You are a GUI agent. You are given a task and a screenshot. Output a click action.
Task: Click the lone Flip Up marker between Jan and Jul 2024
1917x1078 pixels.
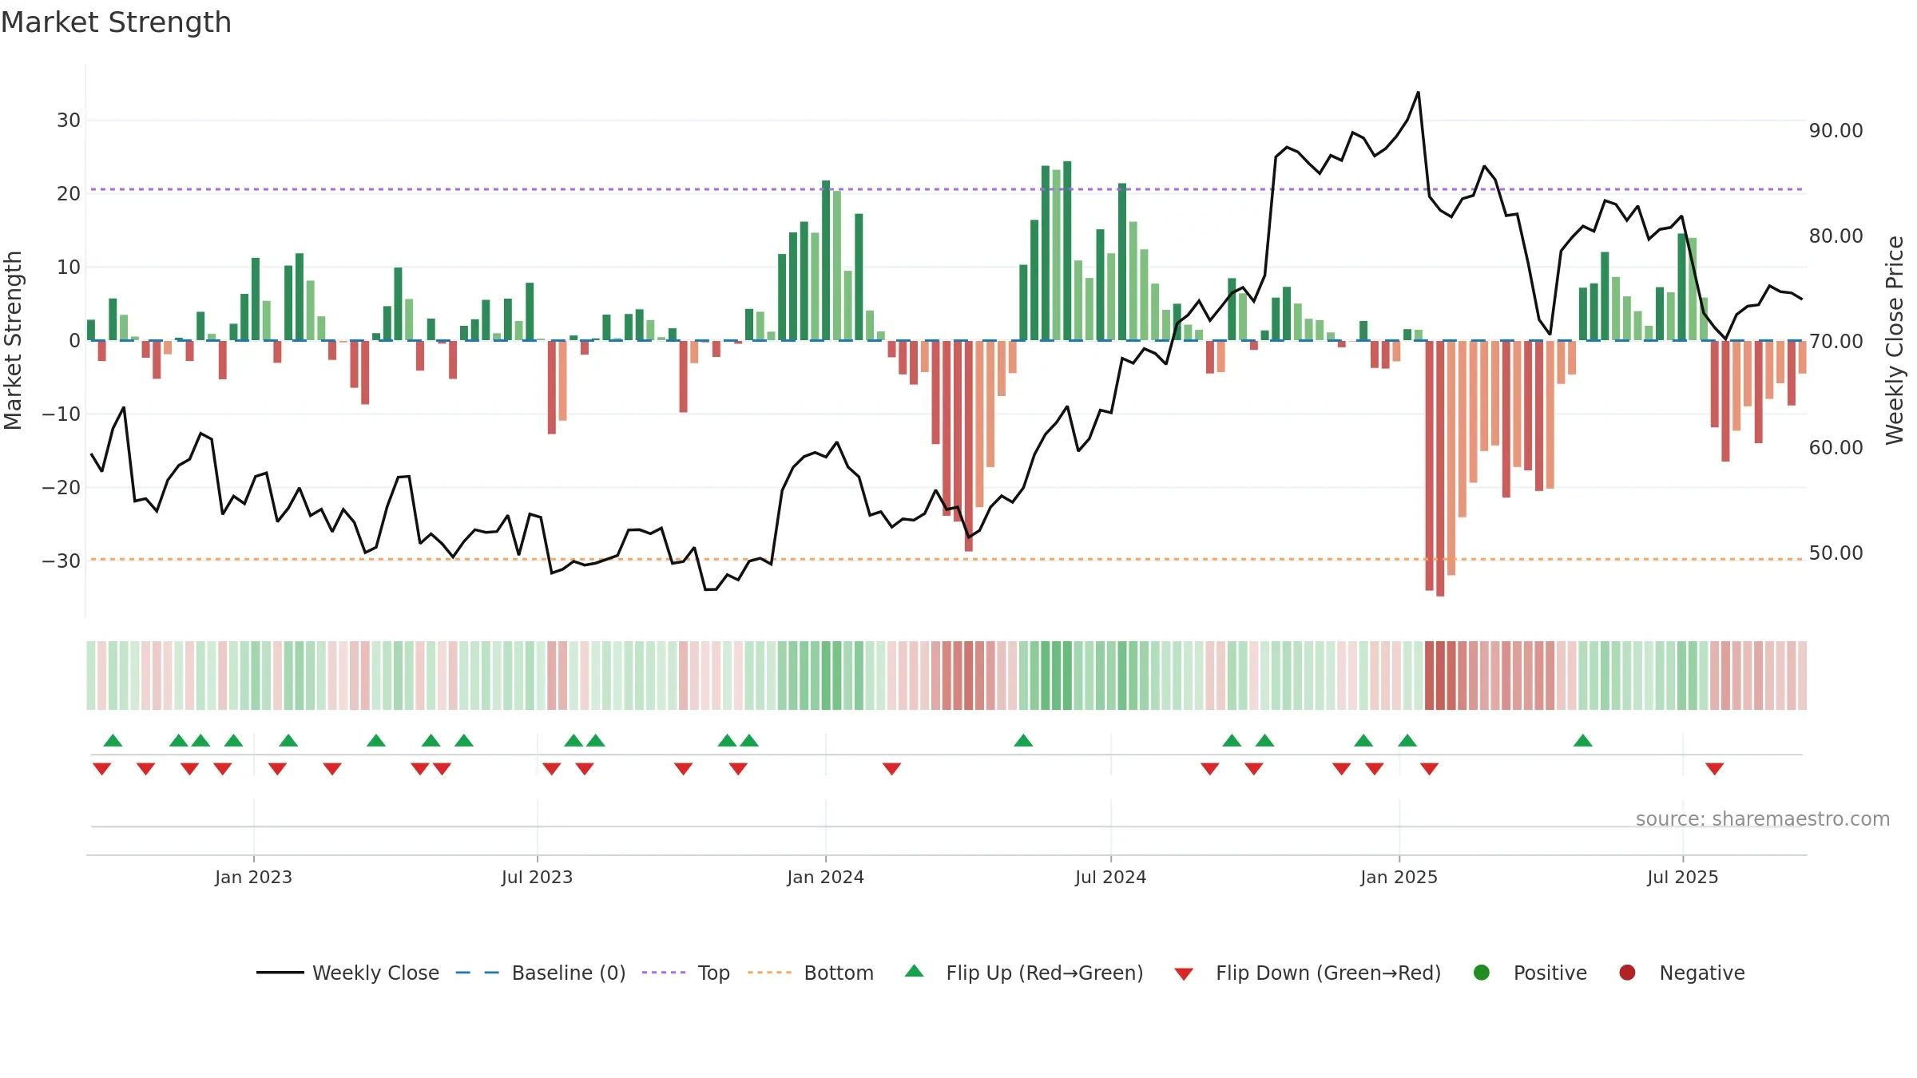(1023, 740)
